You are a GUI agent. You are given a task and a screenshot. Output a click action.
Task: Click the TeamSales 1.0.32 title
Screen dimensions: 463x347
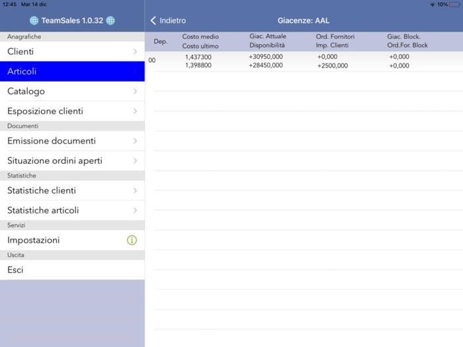[x=72, y=20]
